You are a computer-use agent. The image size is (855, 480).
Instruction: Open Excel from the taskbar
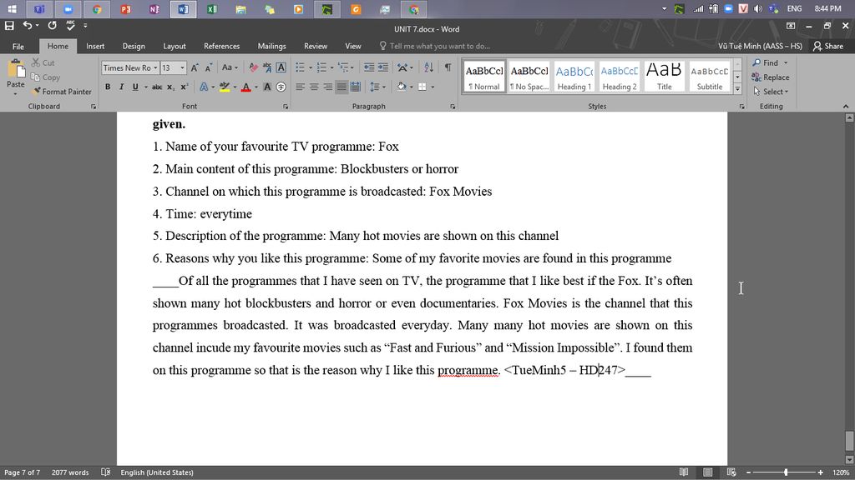212,9
